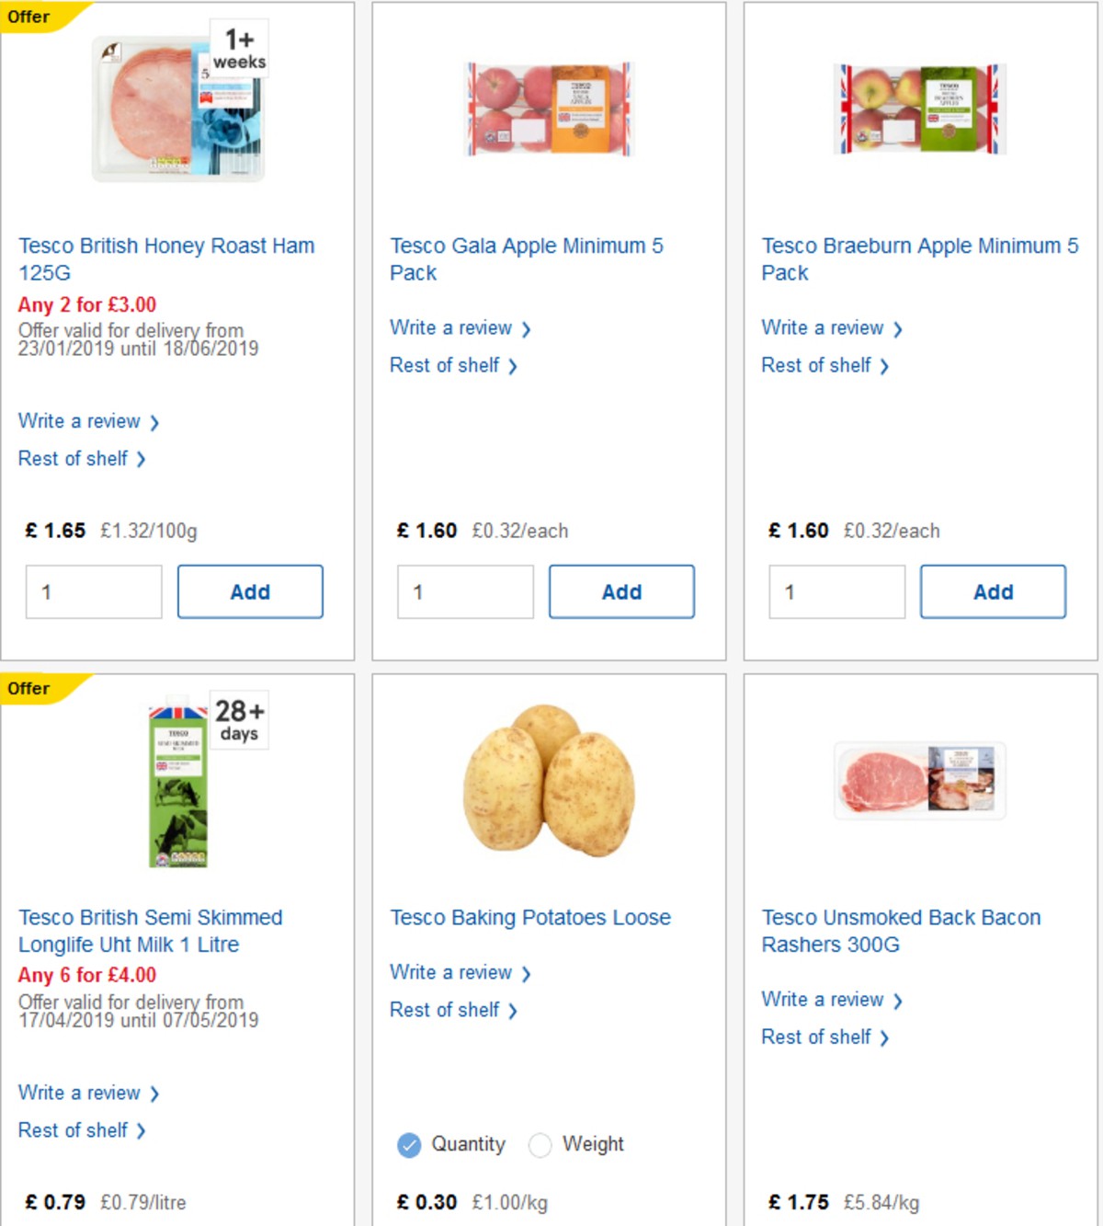The width and height of the screenshot is (1103, 1226).
Task: Click the Offer badge on Longlife Uht Milk
Action: (29, 688)
